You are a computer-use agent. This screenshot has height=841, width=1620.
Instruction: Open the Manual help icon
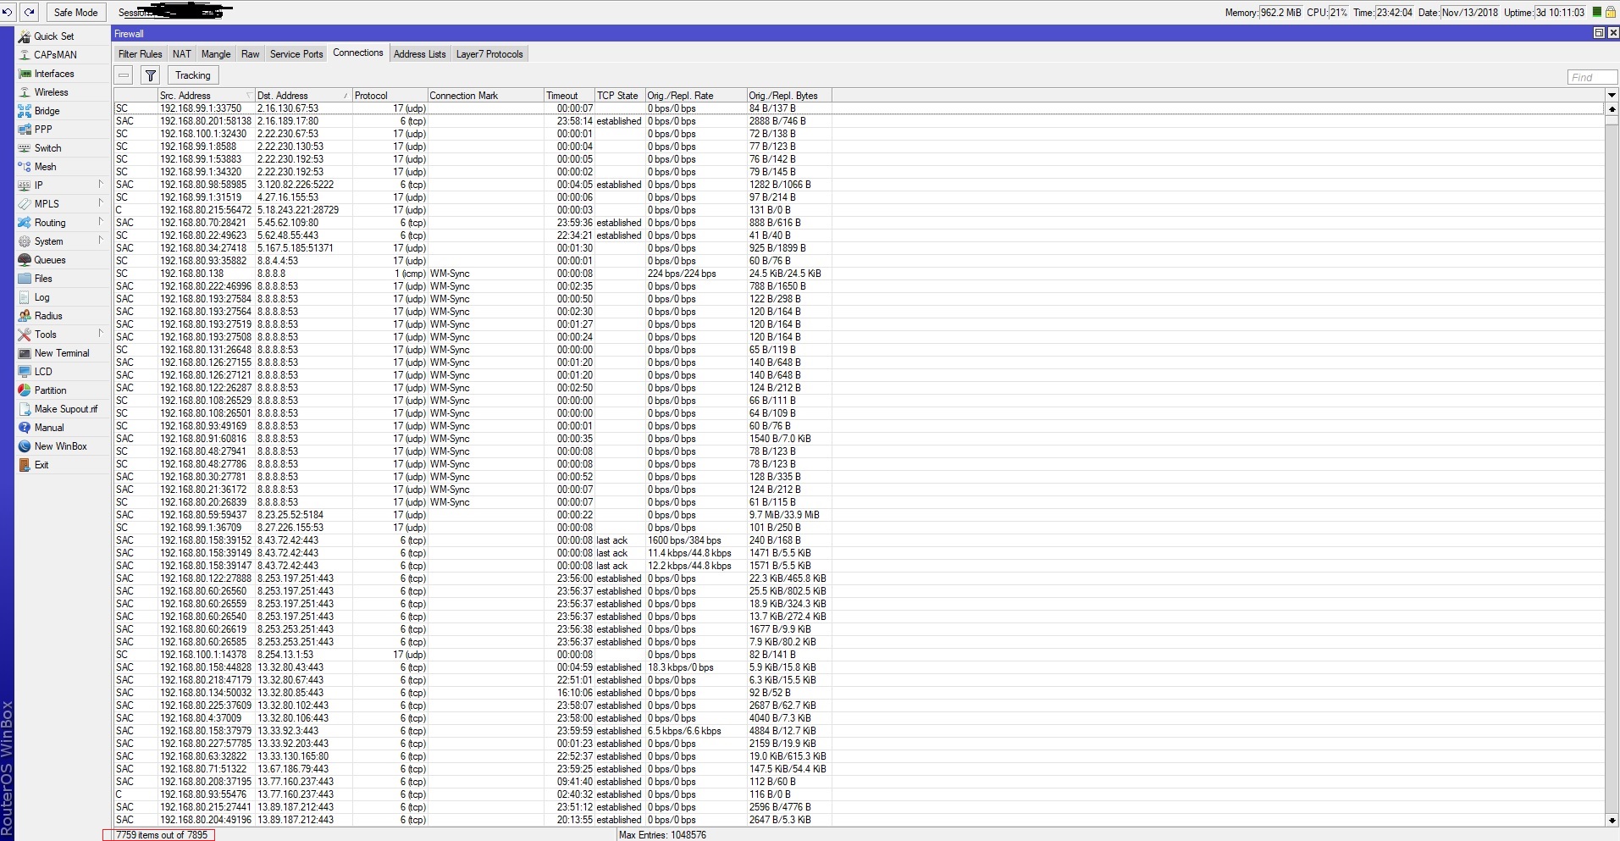(25, 428)
